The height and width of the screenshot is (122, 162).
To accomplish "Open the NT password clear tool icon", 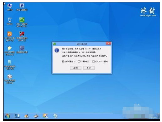I will 22,36.
